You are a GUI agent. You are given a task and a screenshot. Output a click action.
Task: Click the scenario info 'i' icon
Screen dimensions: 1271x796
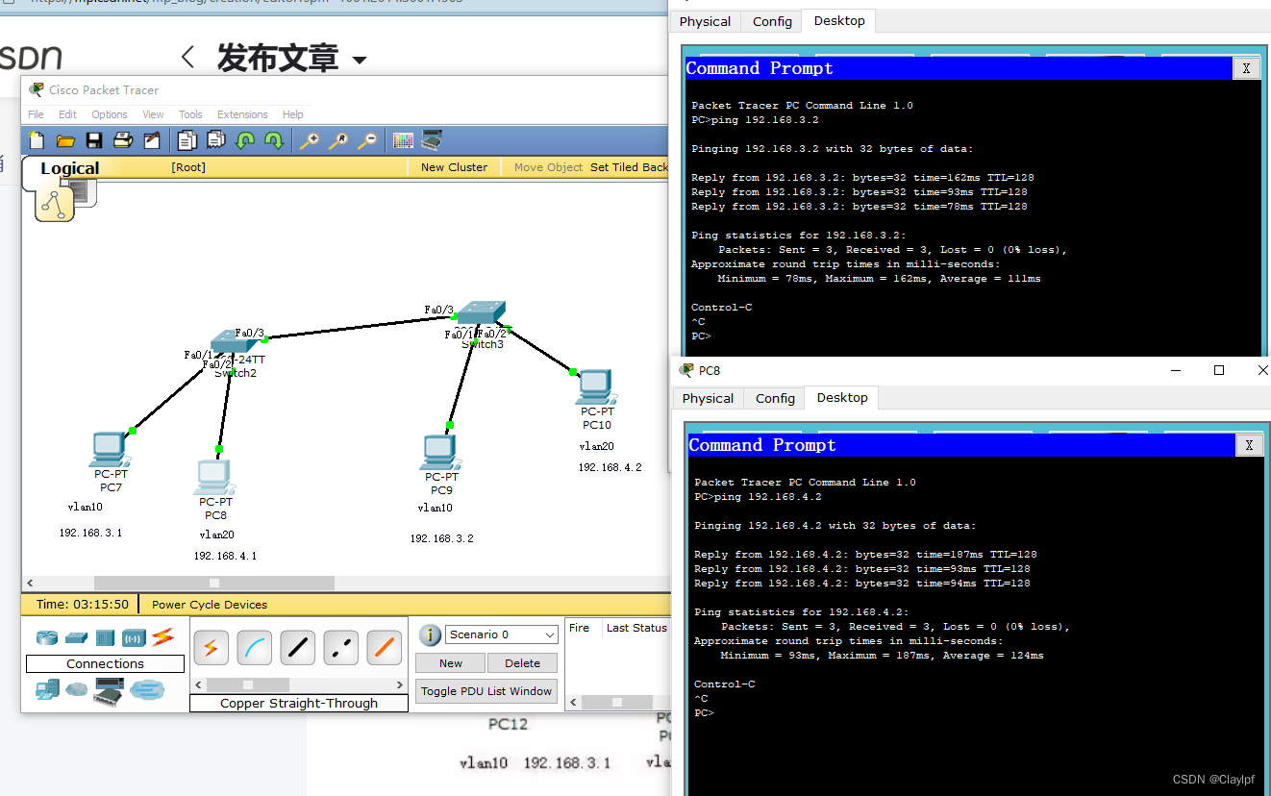click(x=430, y=634)
